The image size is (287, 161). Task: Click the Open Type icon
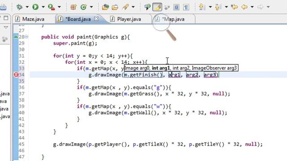coord(105,7)
